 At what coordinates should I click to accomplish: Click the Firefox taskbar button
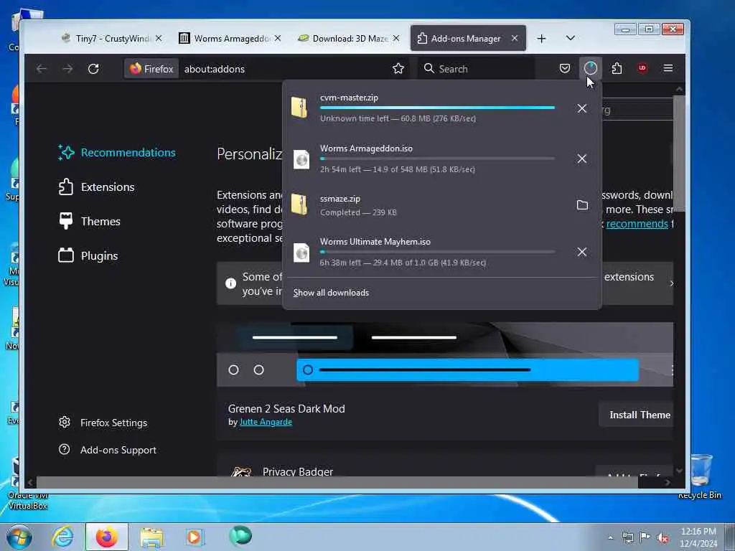tap(107, 537)
